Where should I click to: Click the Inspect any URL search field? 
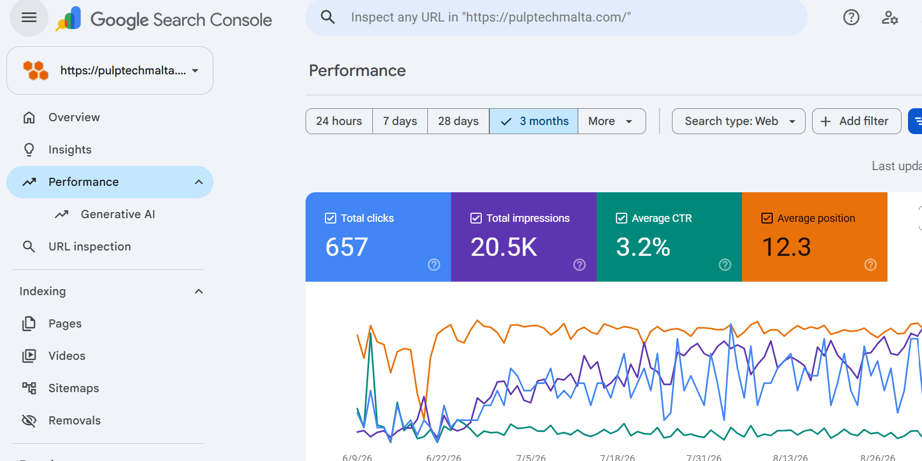coord(556,18)
